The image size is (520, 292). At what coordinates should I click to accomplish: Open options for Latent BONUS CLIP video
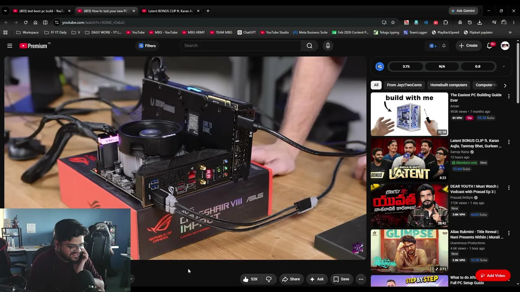[509, 142]
